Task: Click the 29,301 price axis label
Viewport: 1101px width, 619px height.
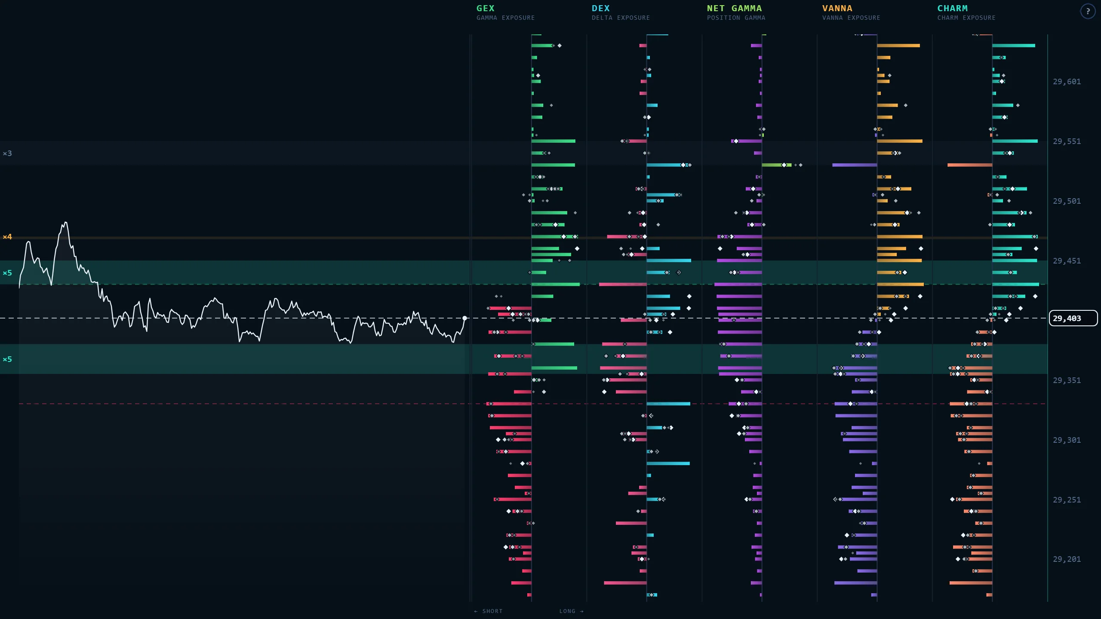Action: 1067,440
